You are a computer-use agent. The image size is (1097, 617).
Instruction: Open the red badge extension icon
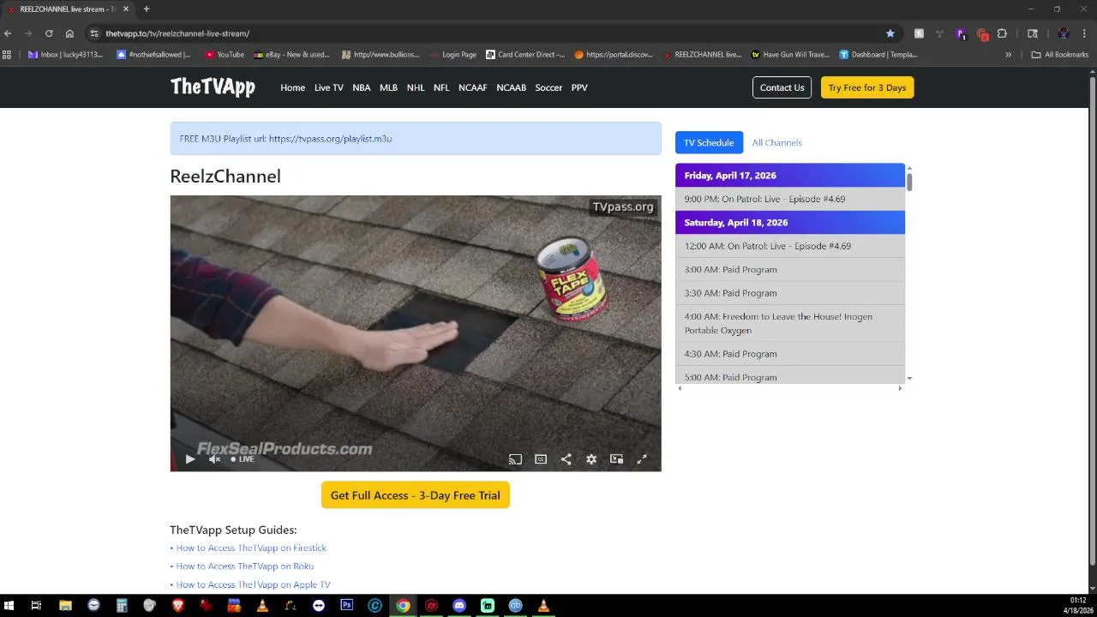982,34
